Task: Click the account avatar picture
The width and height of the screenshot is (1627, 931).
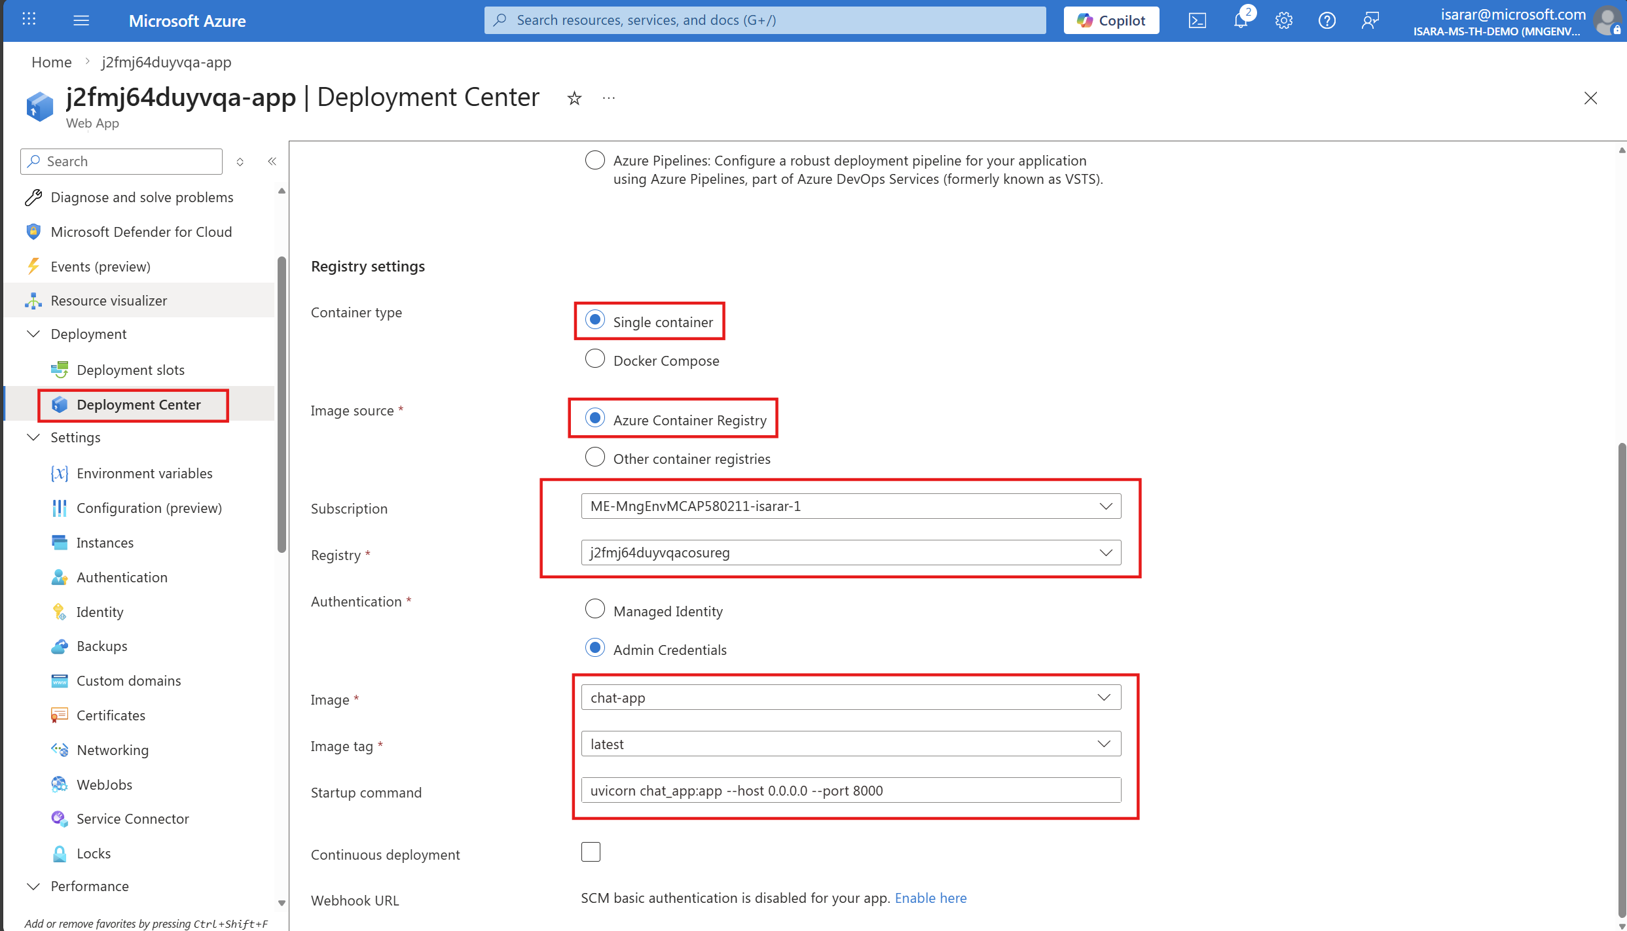Action: [x=1607, y=20]
